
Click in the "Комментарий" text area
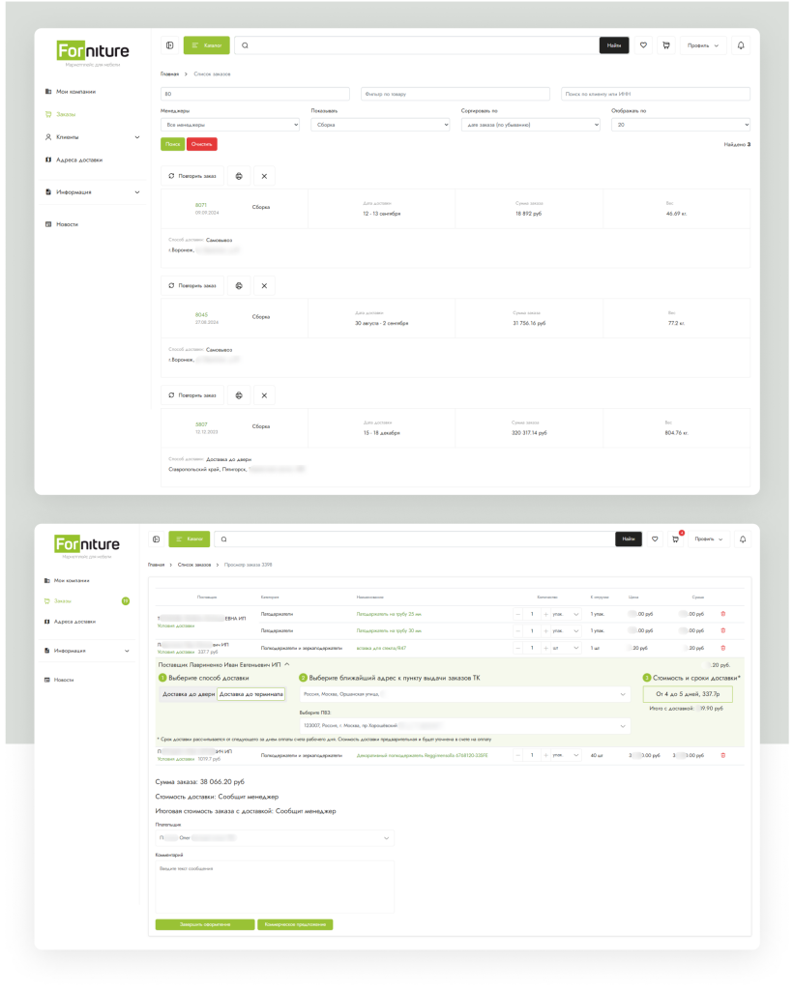click(275, 887)
